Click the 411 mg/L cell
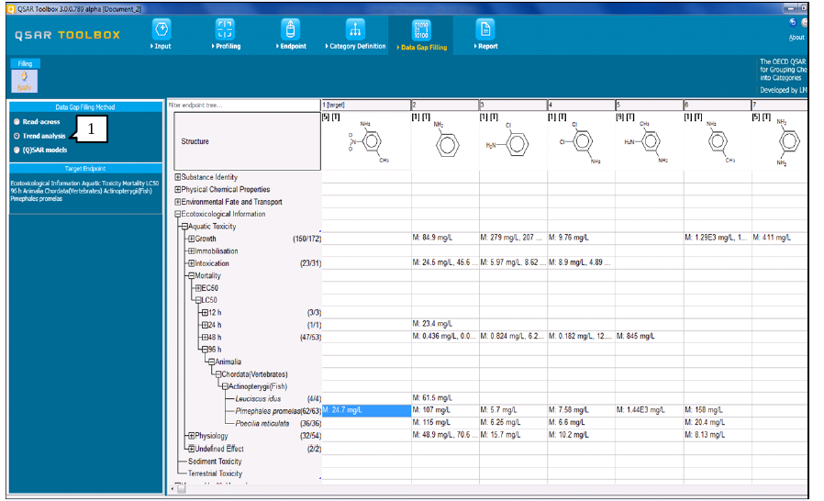This screenshot has width=824, height=501. 780,239
